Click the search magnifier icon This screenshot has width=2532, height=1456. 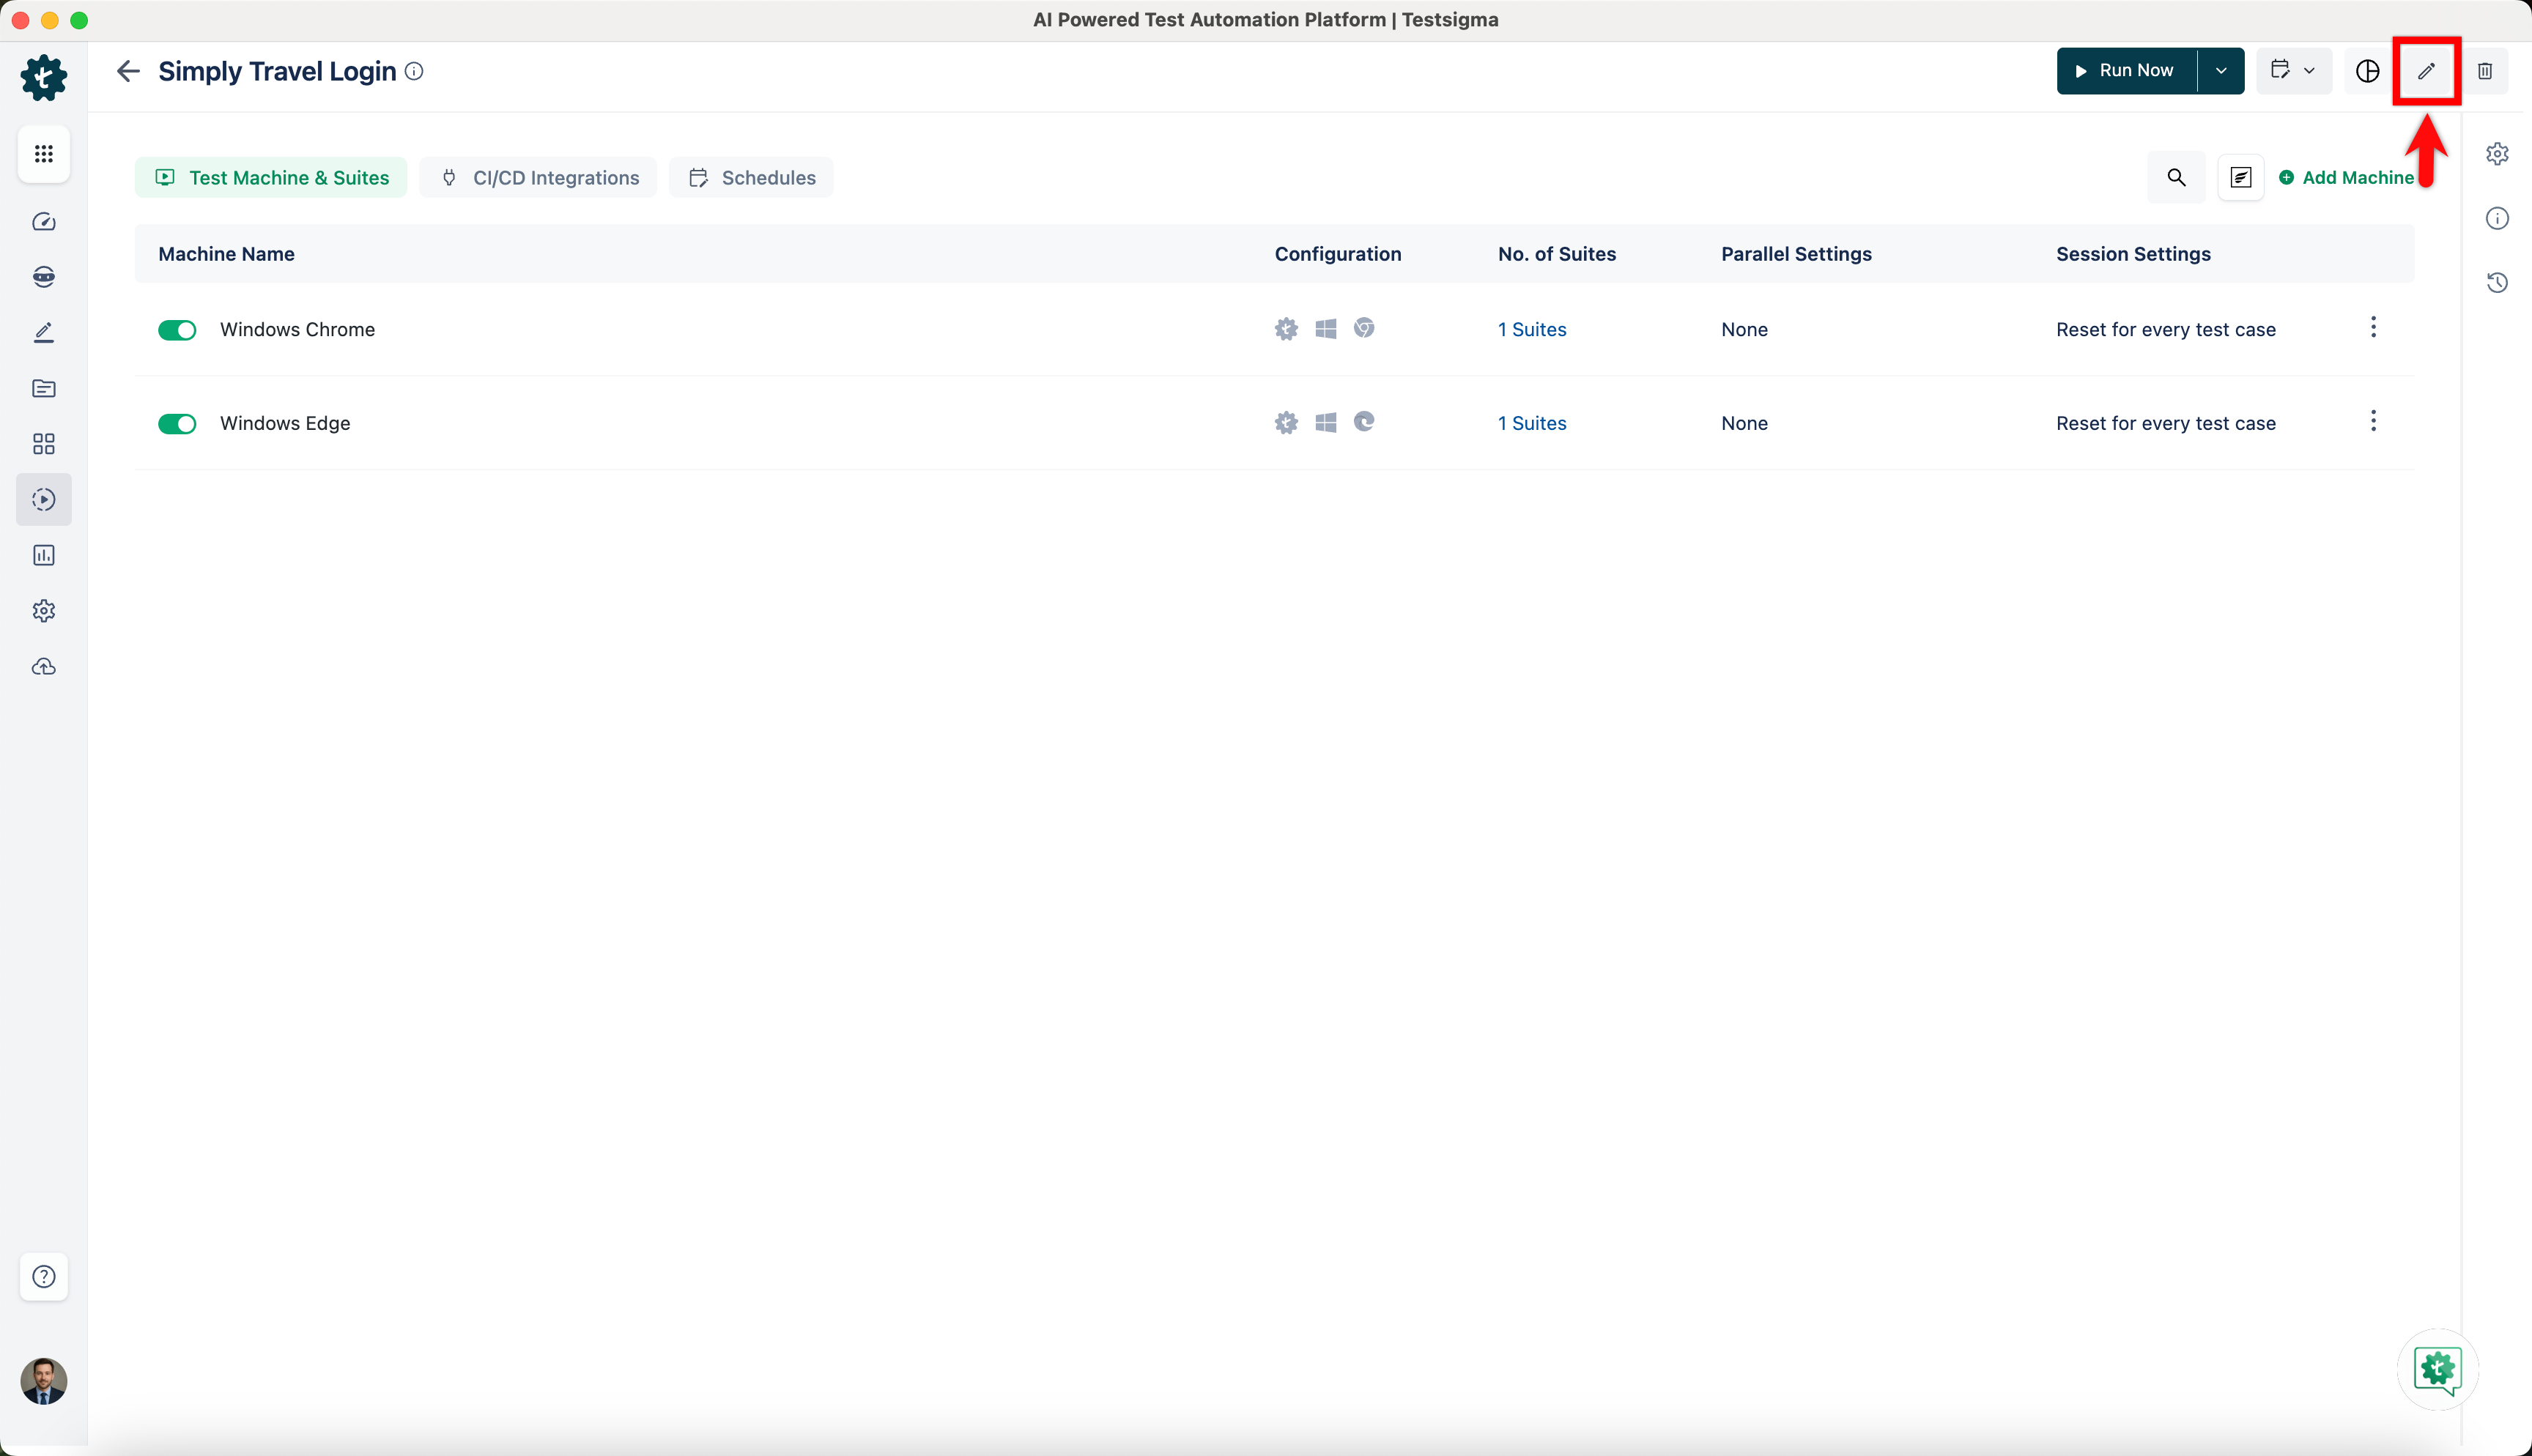point(2176,178)
